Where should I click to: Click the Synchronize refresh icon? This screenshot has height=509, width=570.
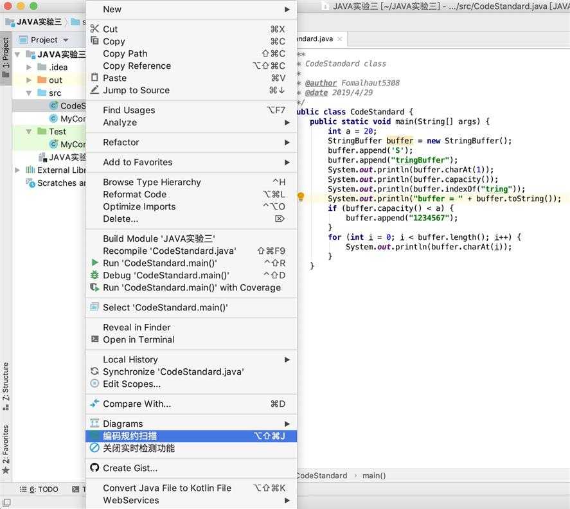click(94, 371)
